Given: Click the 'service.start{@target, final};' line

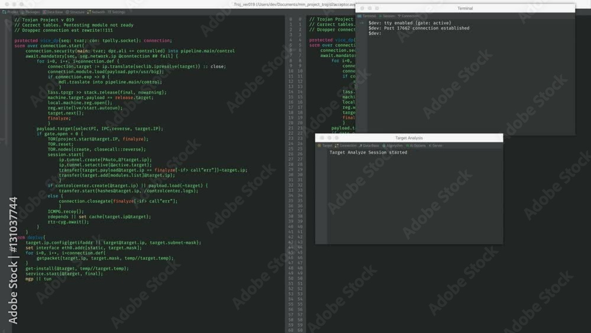Looking at the screenshot, I should tap(64, 274).
